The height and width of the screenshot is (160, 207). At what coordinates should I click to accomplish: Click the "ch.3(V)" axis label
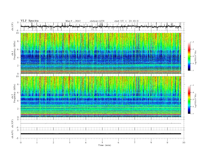[13, 124]
